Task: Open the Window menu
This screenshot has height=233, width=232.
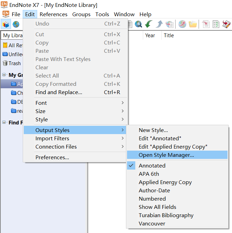Action: coord(124,14)
